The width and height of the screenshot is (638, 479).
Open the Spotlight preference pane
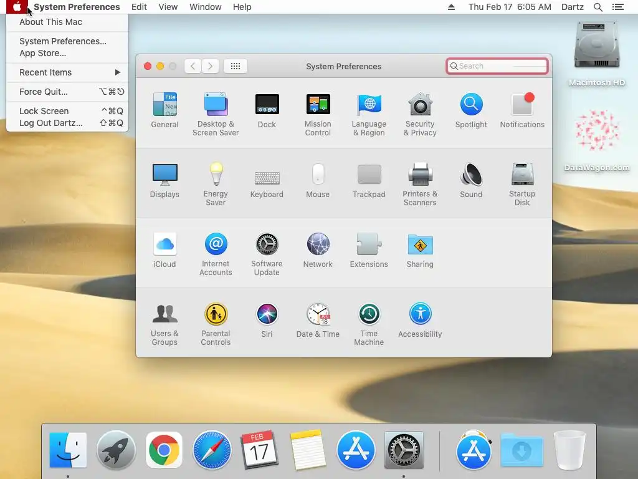471,110
